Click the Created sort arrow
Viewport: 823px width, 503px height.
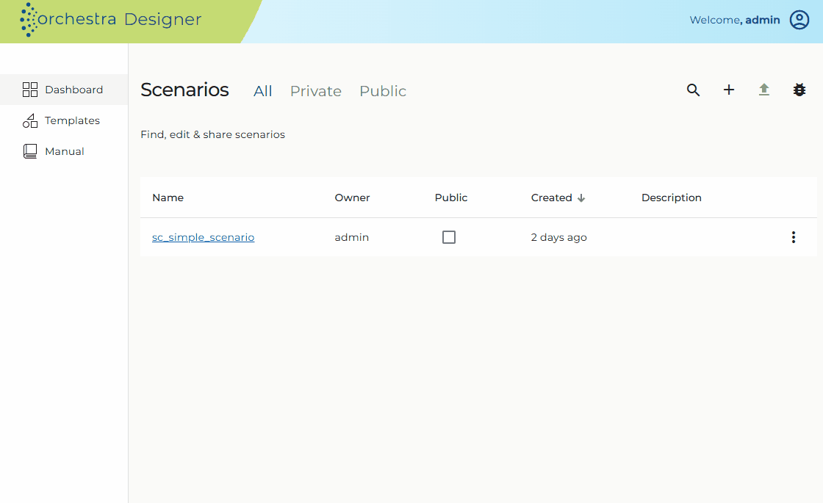[x=581, y=198]
